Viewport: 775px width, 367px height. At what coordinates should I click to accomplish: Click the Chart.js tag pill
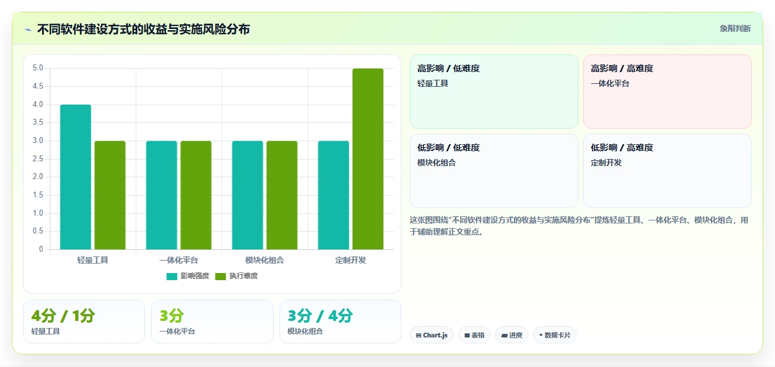point(432,335)
